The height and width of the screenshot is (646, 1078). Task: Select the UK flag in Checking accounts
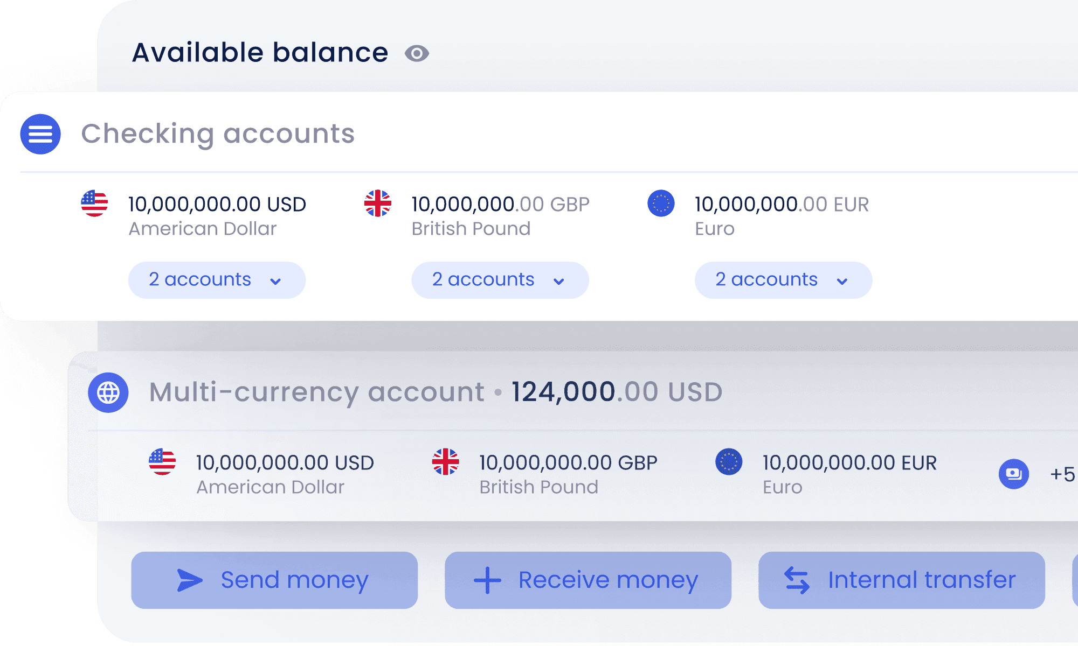point(378,203)
